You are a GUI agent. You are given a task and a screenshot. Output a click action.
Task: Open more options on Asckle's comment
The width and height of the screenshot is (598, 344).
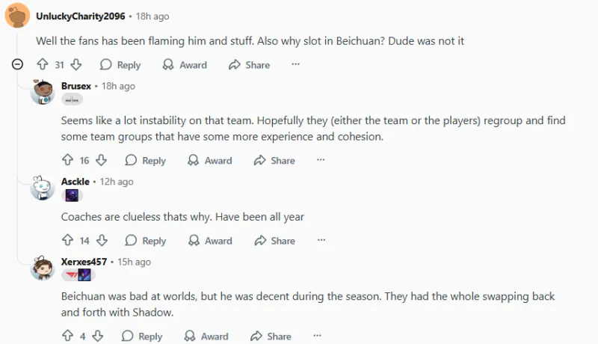pos(321,241)
